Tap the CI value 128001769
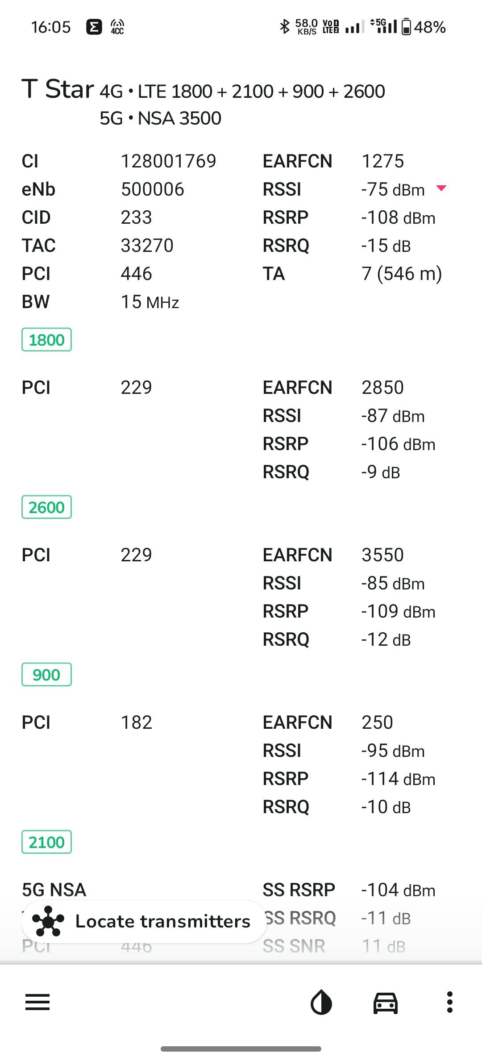The width and height of the screenshot is (482, 1061). (x=168, y=161)
